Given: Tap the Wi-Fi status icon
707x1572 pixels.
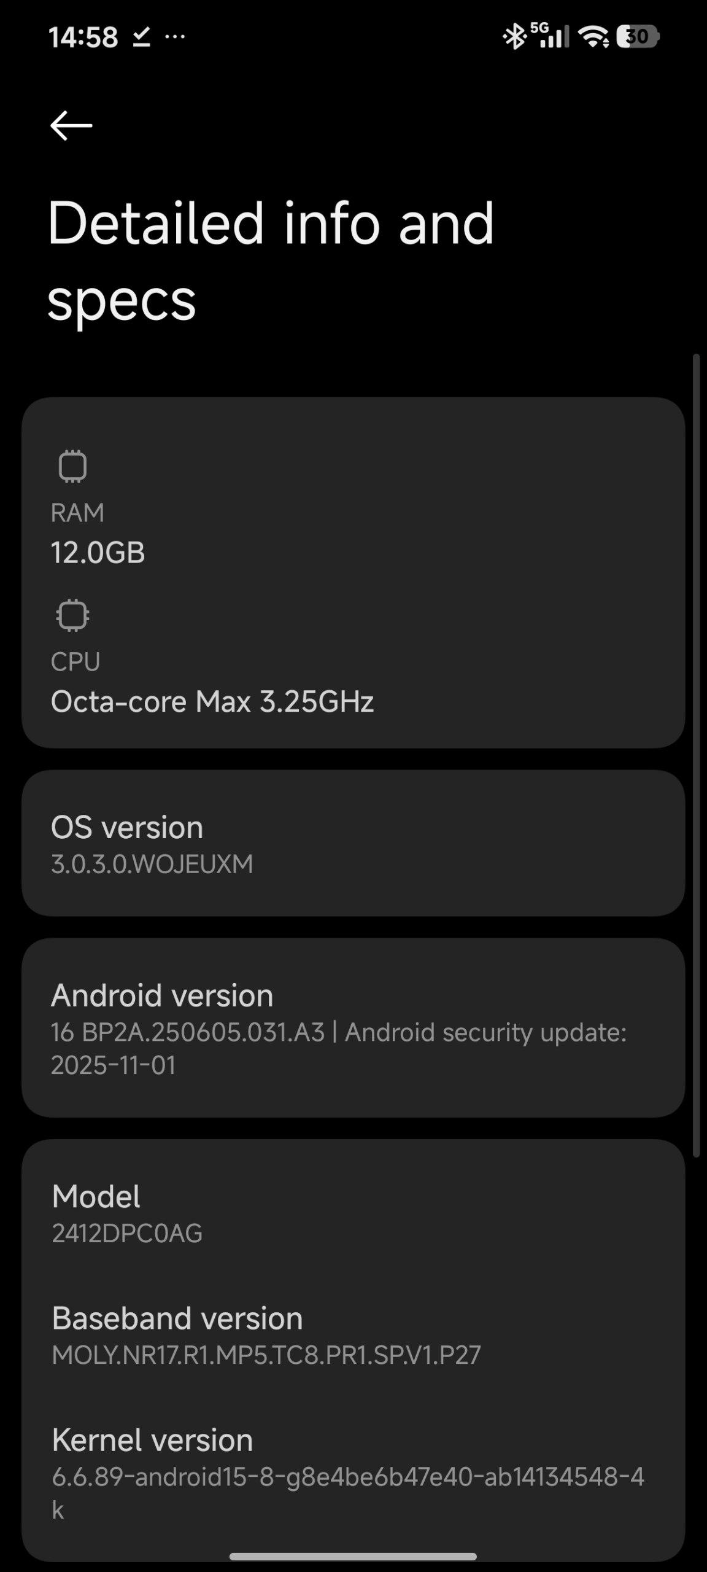Looking at the screenshot, I should (x=593, y=37).
